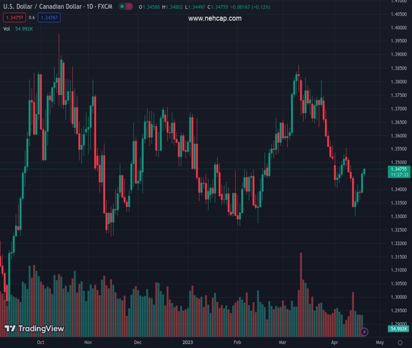412x348 pixels.
Task: Click the Dec label on time axis
Action: [138, 343]
